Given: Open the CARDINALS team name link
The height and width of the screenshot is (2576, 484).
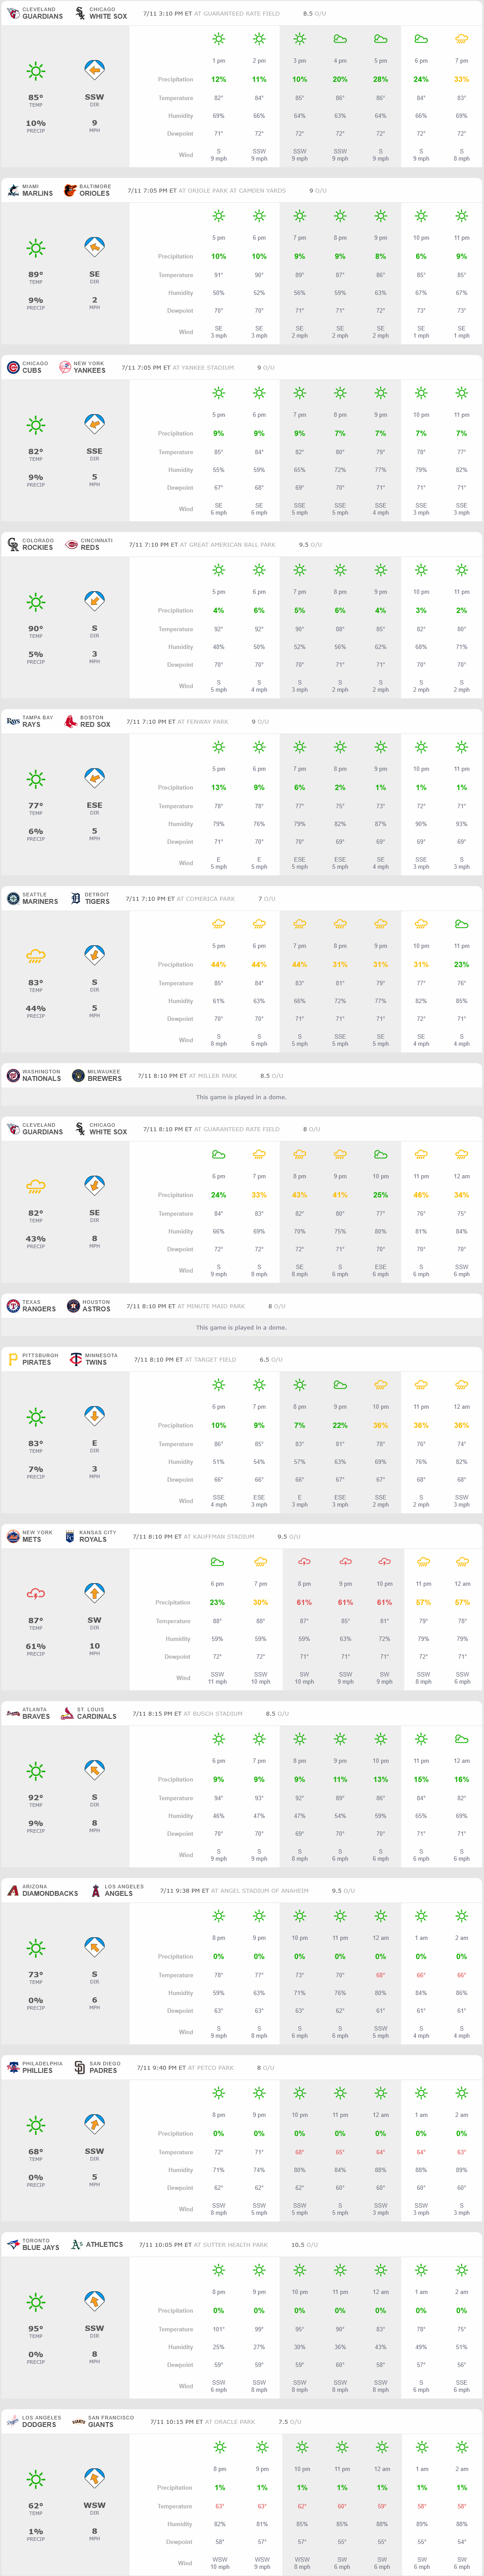Looking at the screenshot, I should [97, 1716].
